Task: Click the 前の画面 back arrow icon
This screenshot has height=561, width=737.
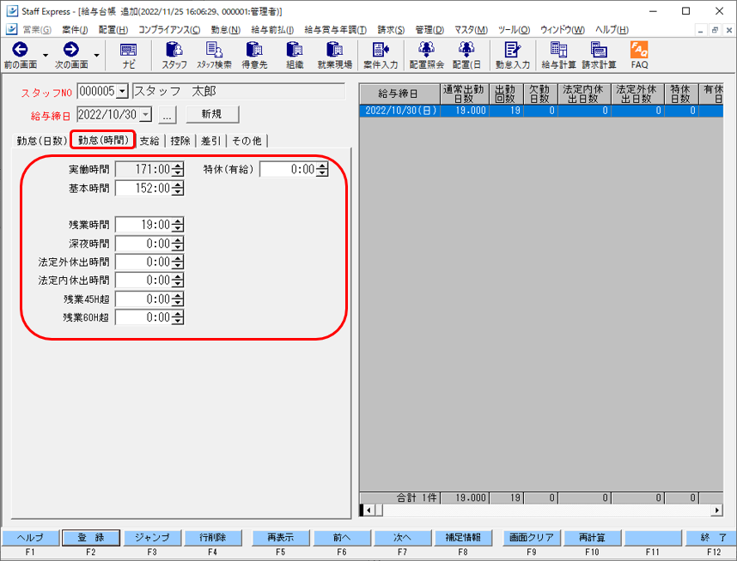Action: point(21,51)
